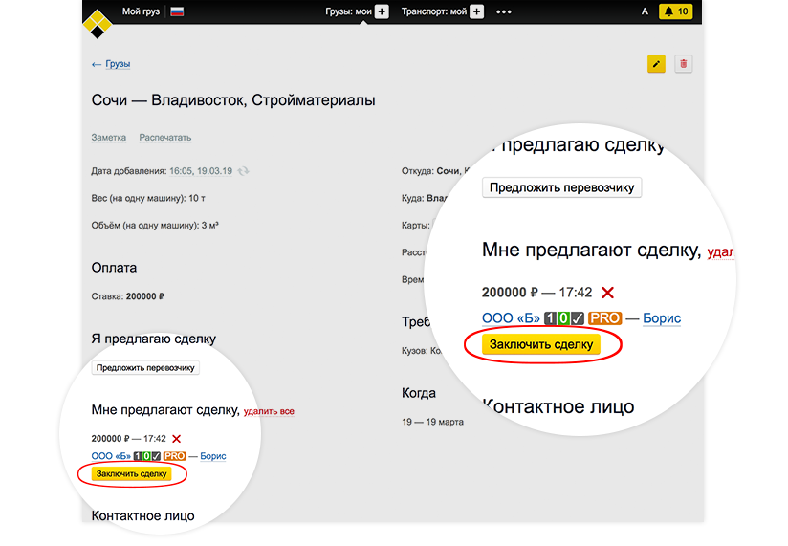The height and width of the screenshot is (546, 788).
Task: Click the orange PRO badge in magnified circle
Action: pyautogui.click(x=605, y=318)
